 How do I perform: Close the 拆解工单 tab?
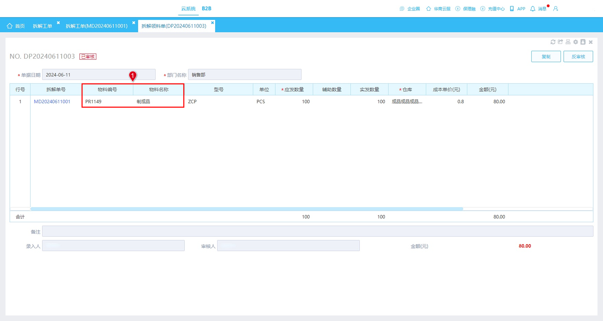[x=58, y=23]
